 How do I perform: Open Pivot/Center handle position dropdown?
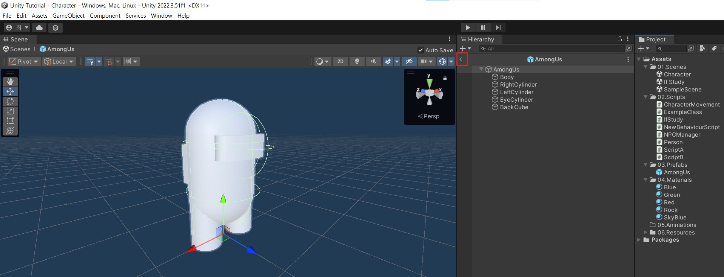pyautogui.click(x=24, y=61)
